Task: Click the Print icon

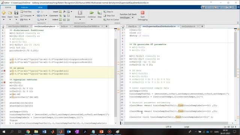Action: tap(22, 19)
